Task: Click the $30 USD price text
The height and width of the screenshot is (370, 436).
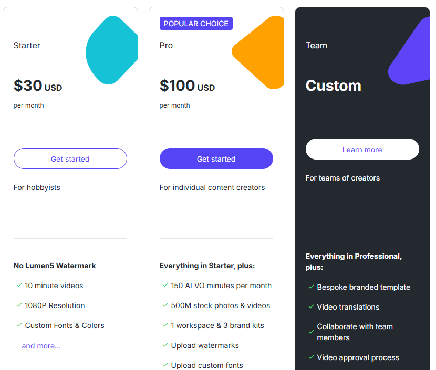Action: click(38, 86)
